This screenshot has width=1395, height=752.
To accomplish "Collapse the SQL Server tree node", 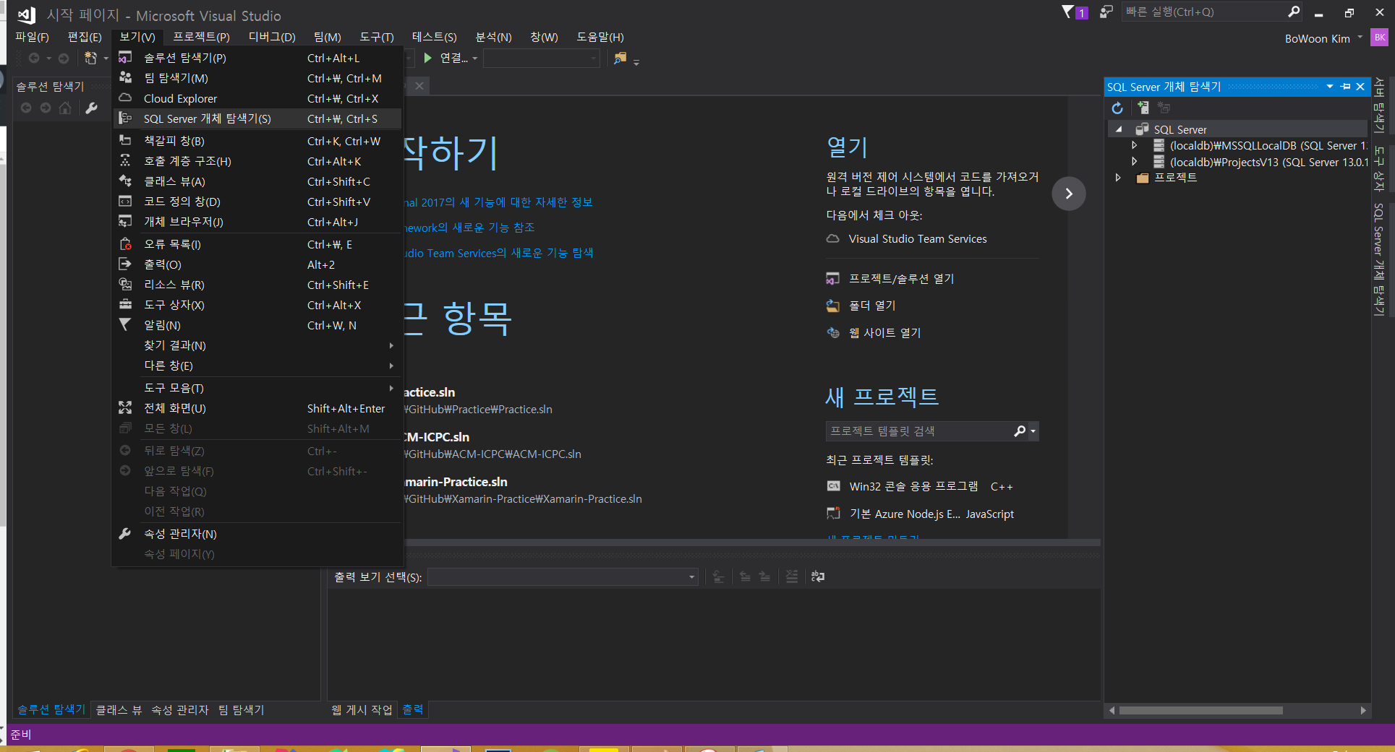I will coord(1119,129).
